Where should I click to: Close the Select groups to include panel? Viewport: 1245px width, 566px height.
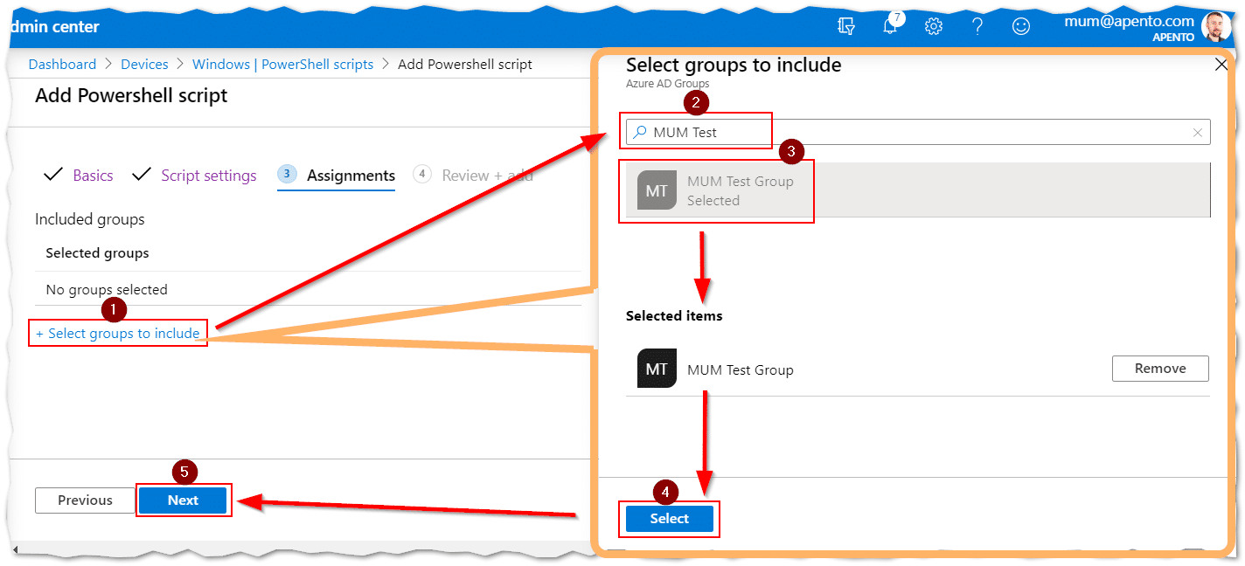[1221, 64]
